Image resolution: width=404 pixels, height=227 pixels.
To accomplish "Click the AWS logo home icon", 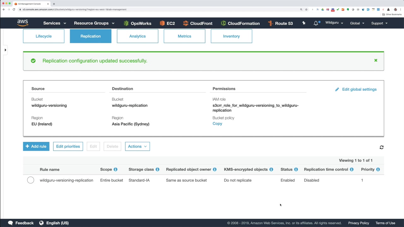I will click(23, 23).
